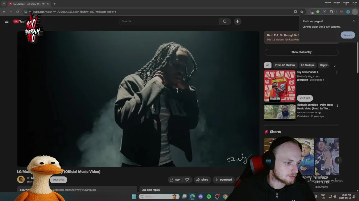Open OBS Studio from the taskbar
The width and height of the screenshot is (359, 201).
click(x=217, y=197)
